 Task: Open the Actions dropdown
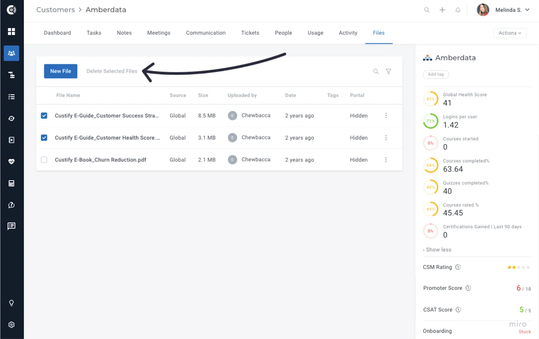(x=510, y=33)
